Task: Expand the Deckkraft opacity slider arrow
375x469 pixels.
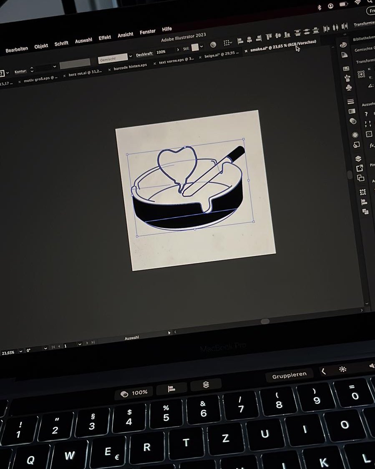Action: point(178,50)
